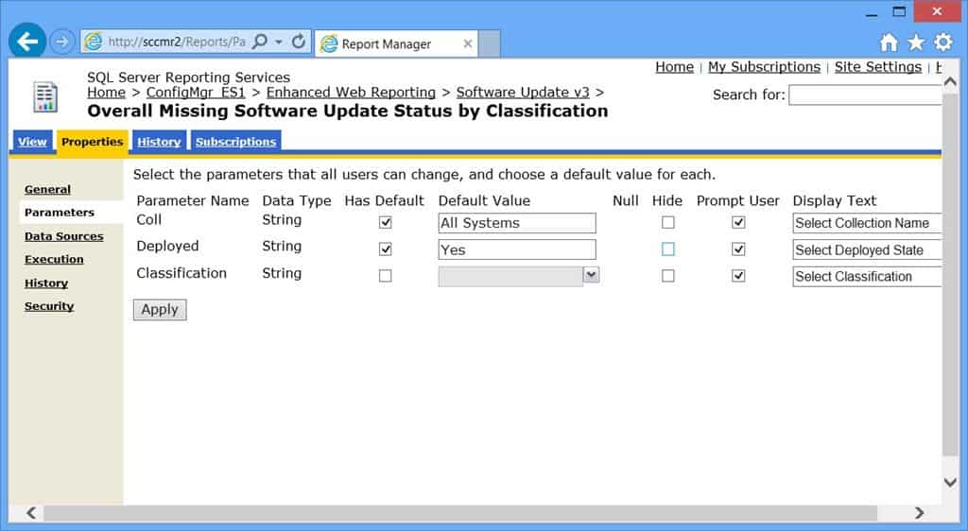Open browser Tools gear icon
Screen dimensions: 968x531
tap(943, 43)
